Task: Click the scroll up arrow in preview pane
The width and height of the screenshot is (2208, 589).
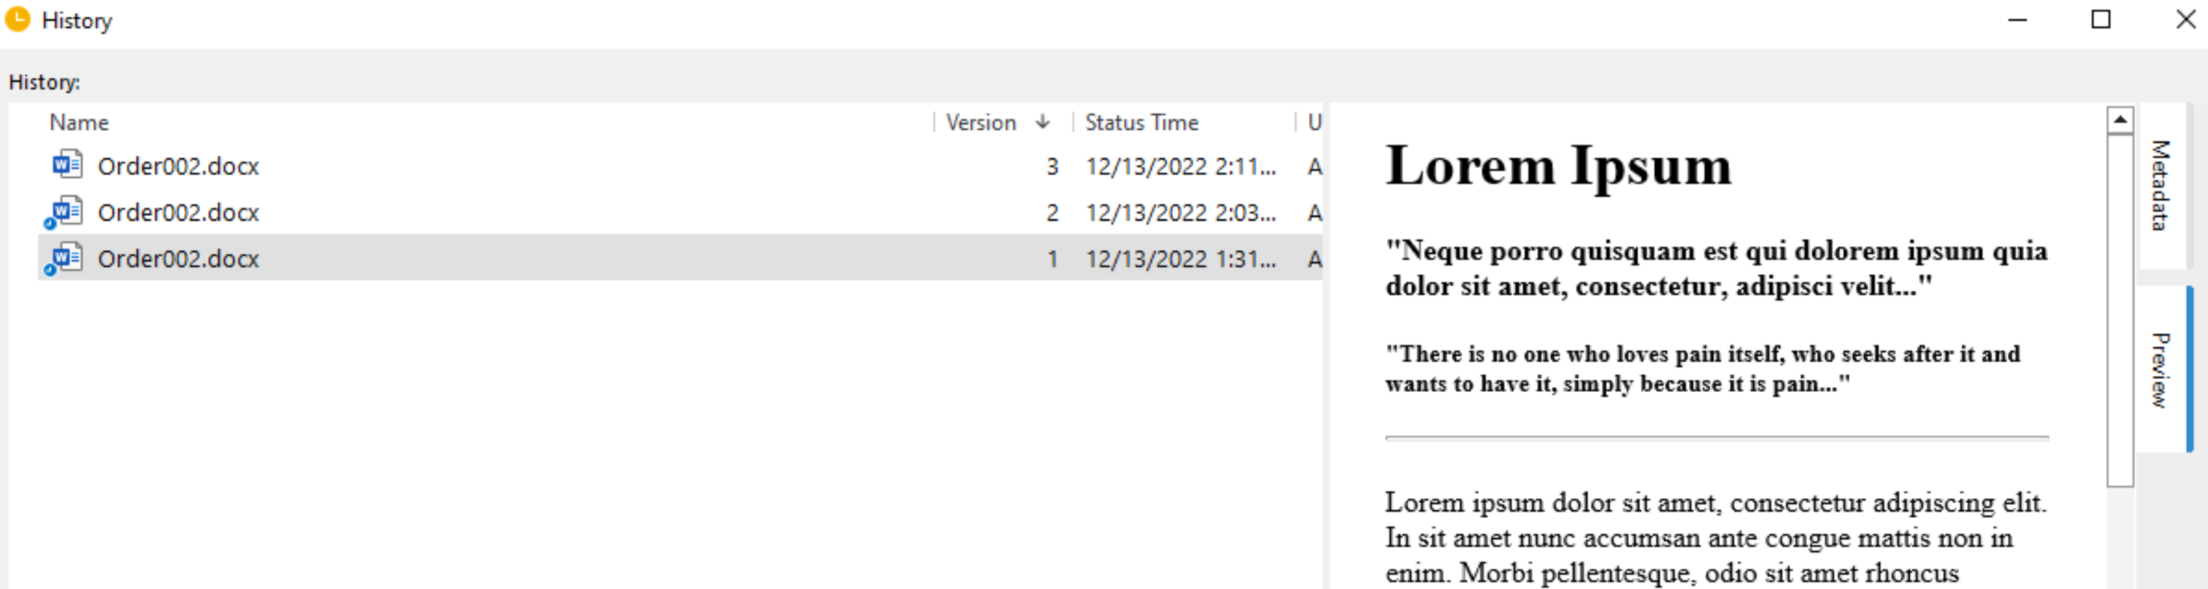Action: pos(2119,120)
